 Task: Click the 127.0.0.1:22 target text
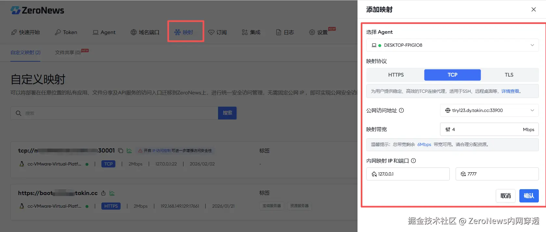coord(166,164)
